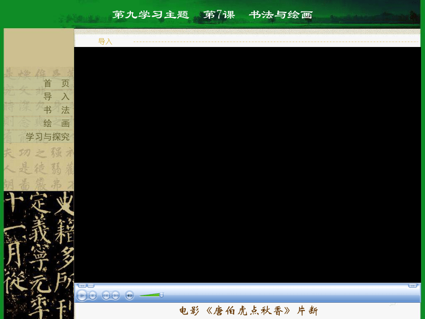425x319 pixels.
Task: Click the 第九学习主题 header text
Action: pyautogui.click(x=151, y=15)
